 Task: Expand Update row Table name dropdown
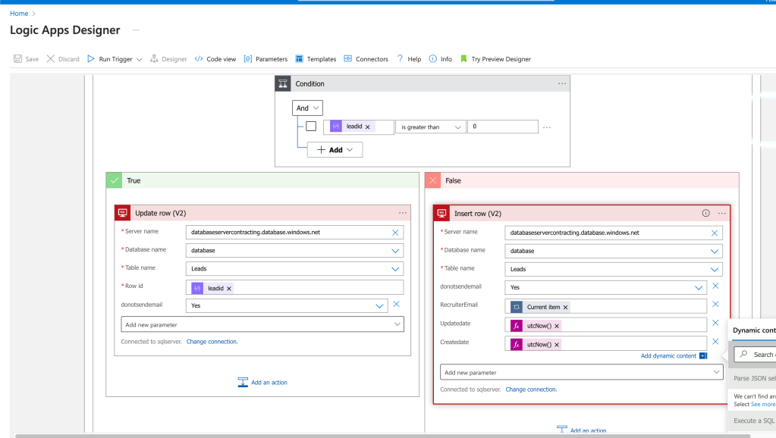395,269
